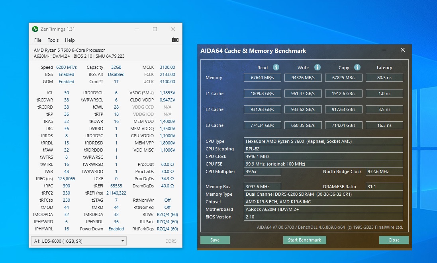Click the L1 Cache Copy 1912.6 GB/s value
Screen dimensions: 437x263
tap(344, 94)
